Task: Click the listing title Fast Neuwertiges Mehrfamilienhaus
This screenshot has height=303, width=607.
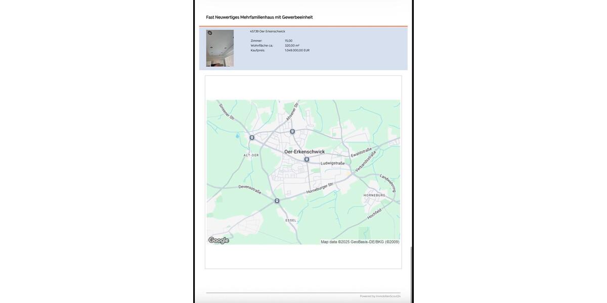Action: pyautogui.click(x=259, y=17)
